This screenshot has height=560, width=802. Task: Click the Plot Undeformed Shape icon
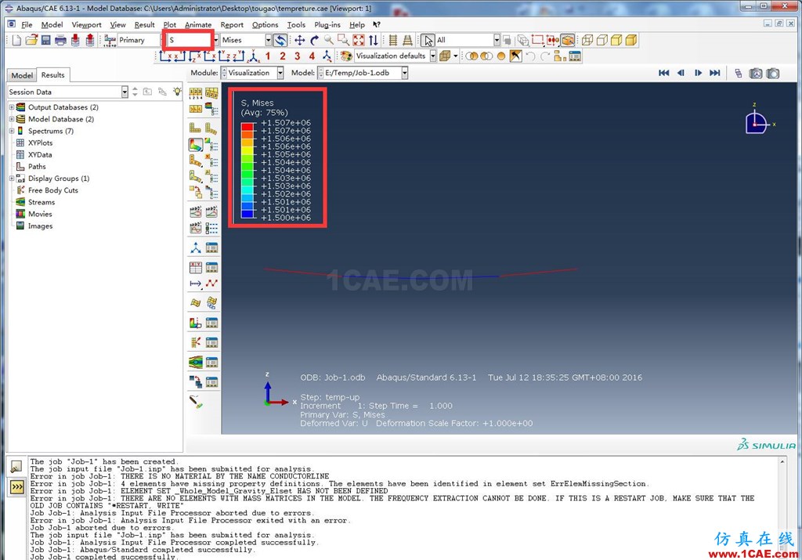195,128
